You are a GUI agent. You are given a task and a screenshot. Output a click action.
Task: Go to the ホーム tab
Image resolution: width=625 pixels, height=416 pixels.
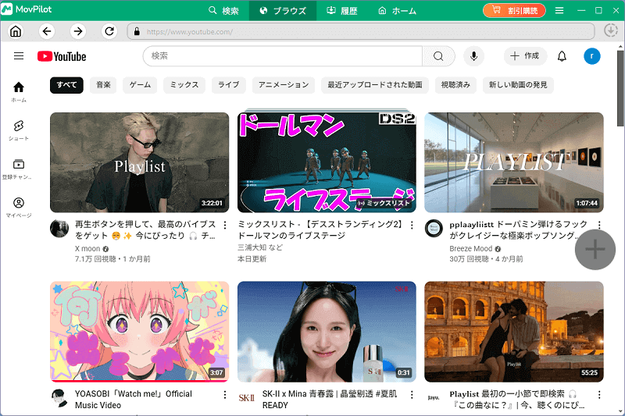pyautogui.click(x=397, y=10)
